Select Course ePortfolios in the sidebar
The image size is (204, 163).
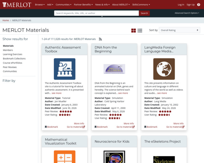point(12,63)
